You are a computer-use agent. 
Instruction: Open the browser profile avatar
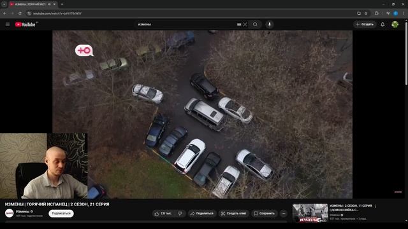tap(396, 13)
